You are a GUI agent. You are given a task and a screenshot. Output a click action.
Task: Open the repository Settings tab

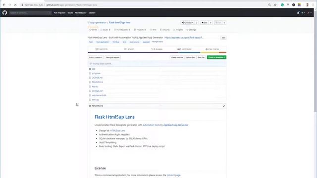(x=191, y=30)
